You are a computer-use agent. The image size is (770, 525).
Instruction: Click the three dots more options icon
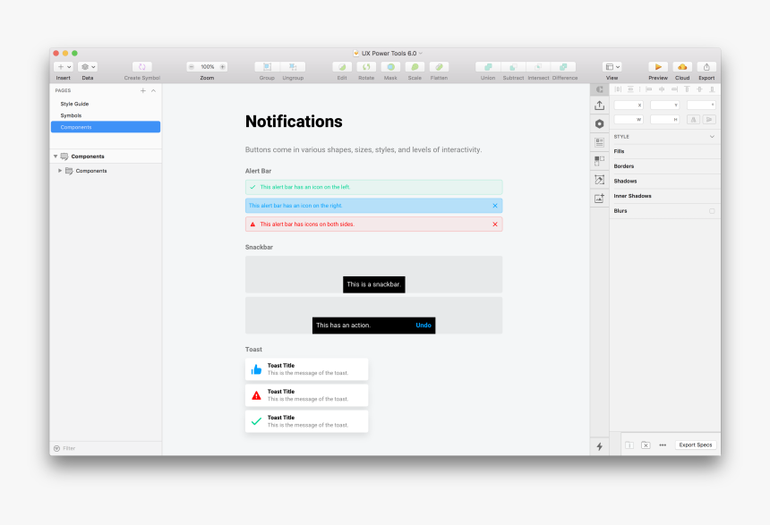click(x=663, y=445)
